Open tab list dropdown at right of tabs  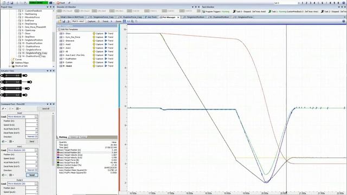point(345,17)
